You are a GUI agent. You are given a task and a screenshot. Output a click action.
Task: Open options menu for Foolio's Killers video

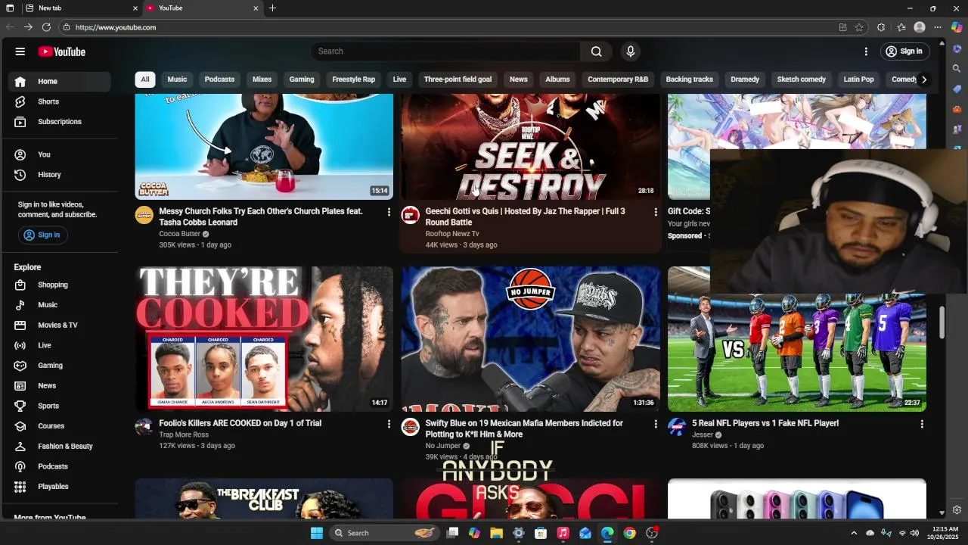(x=389, y=424)
